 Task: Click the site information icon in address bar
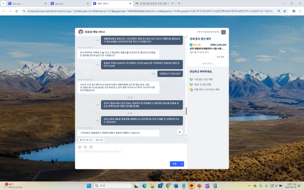point(24,11)
